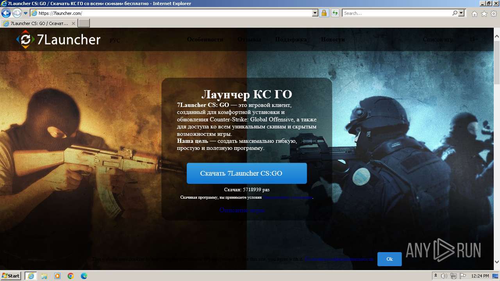Click the 18+ label in header
The image size is (500, 281).
pos(473,39)
